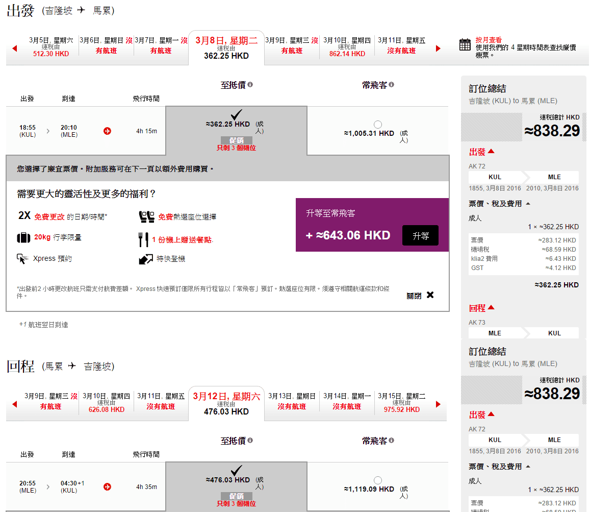
Task: Select the March 5 departure tab at 512.30 HKD
Action: [x=51, y=47]
